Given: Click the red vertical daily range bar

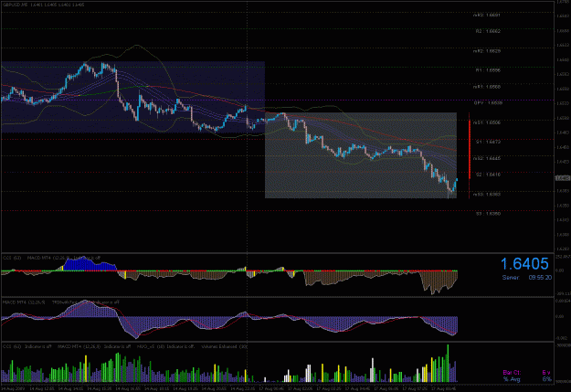Looking at the screenshot, I should point(470,149).
